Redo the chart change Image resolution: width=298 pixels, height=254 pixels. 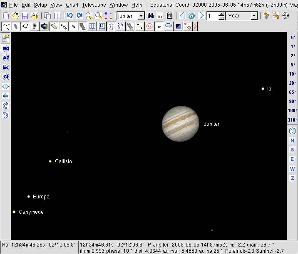[x=79, y=16]
